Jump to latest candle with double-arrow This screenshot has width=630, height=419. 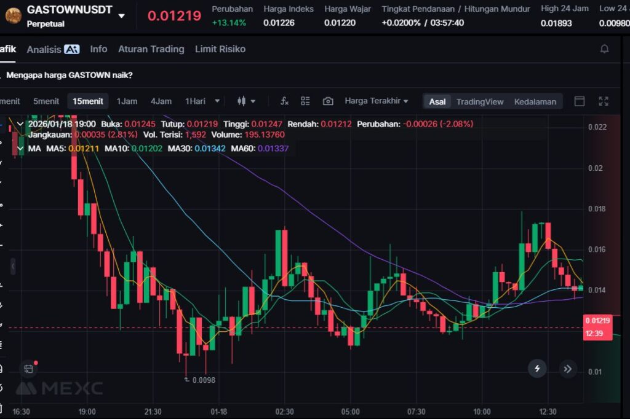point(567,368)
